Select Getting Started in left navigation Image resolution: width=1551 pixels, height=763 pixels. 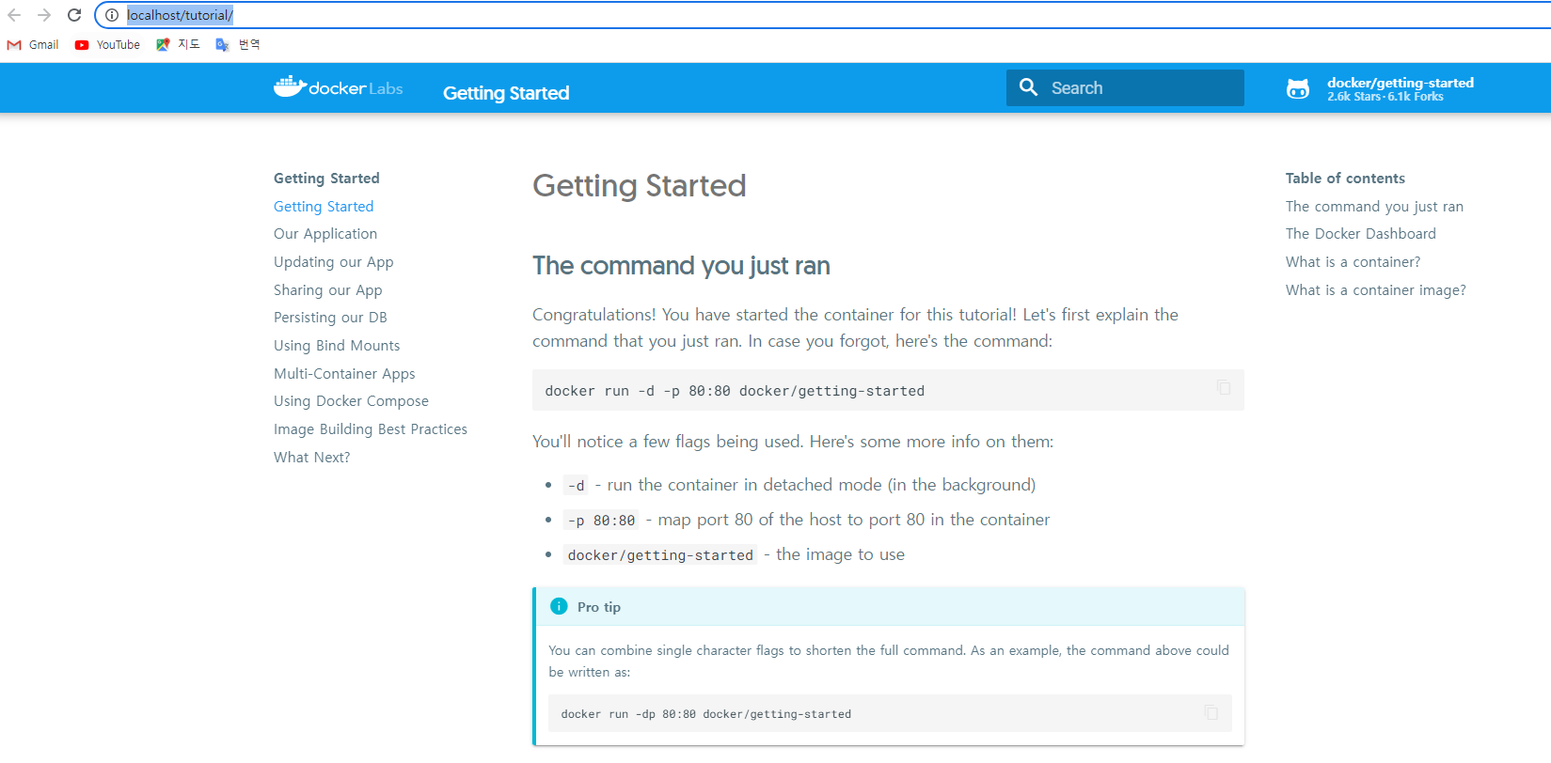coord(324,207)
